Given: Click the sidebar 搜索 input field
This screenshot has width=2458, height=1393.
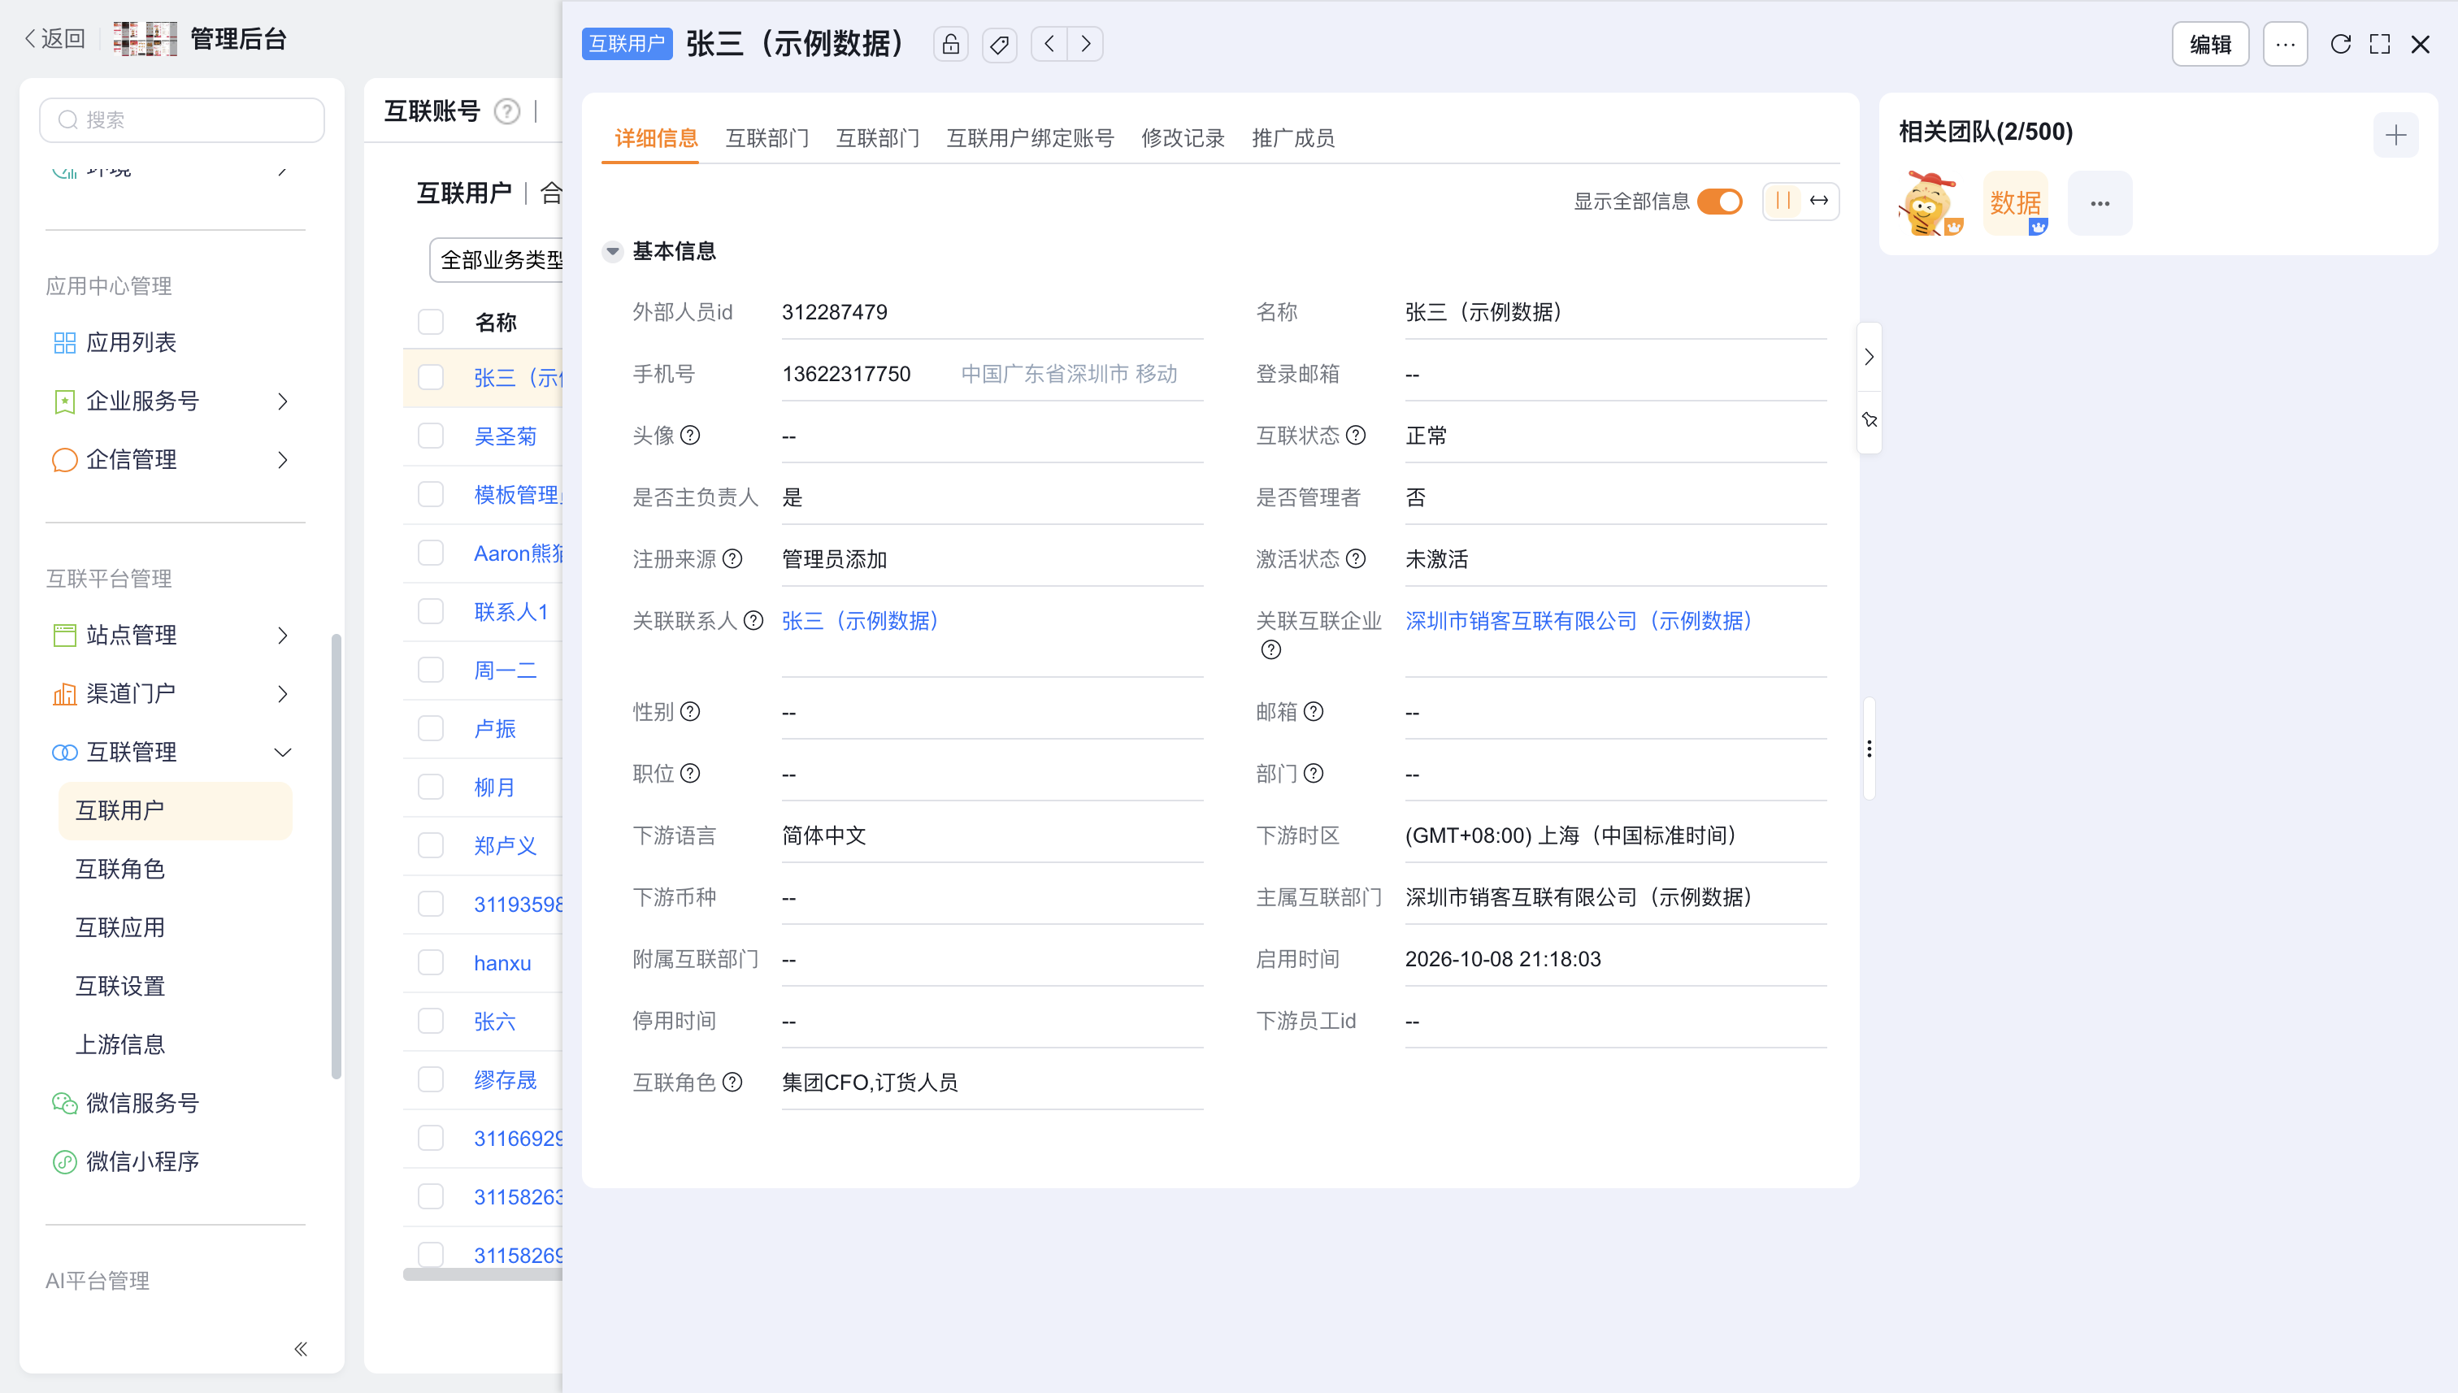Looking at the screenshot, I should coord(182,119).
